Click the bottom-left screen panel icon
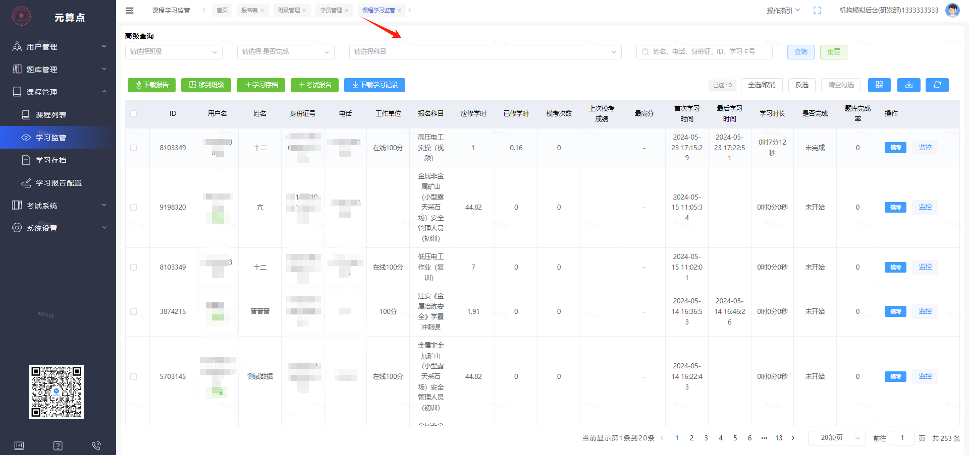Image resolution: width=969 pixels, height=455 pixels. point(19,445)
